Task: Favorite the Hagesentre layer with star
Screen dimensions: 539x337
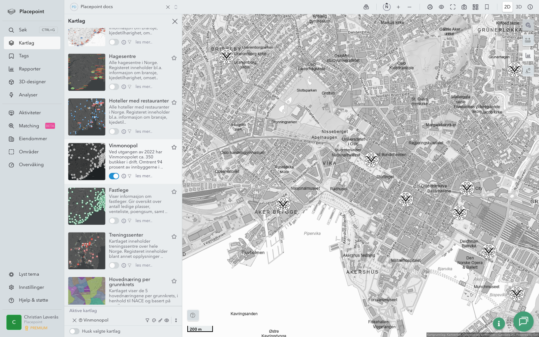Action: tap(174, 58)
